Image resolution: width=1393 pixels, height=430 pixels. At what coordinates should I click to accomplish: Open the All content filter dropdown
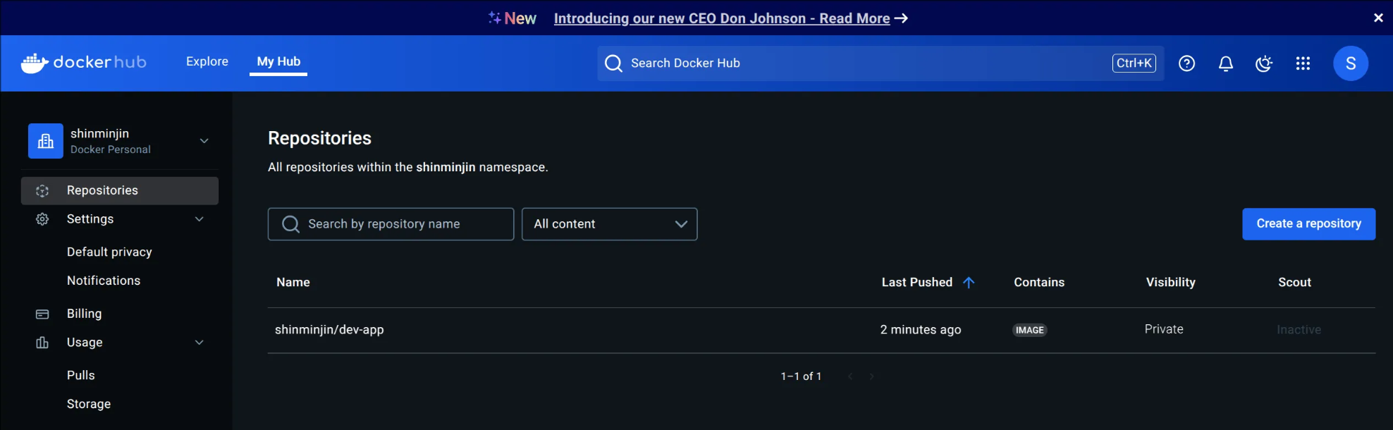(x=610, y=224)
